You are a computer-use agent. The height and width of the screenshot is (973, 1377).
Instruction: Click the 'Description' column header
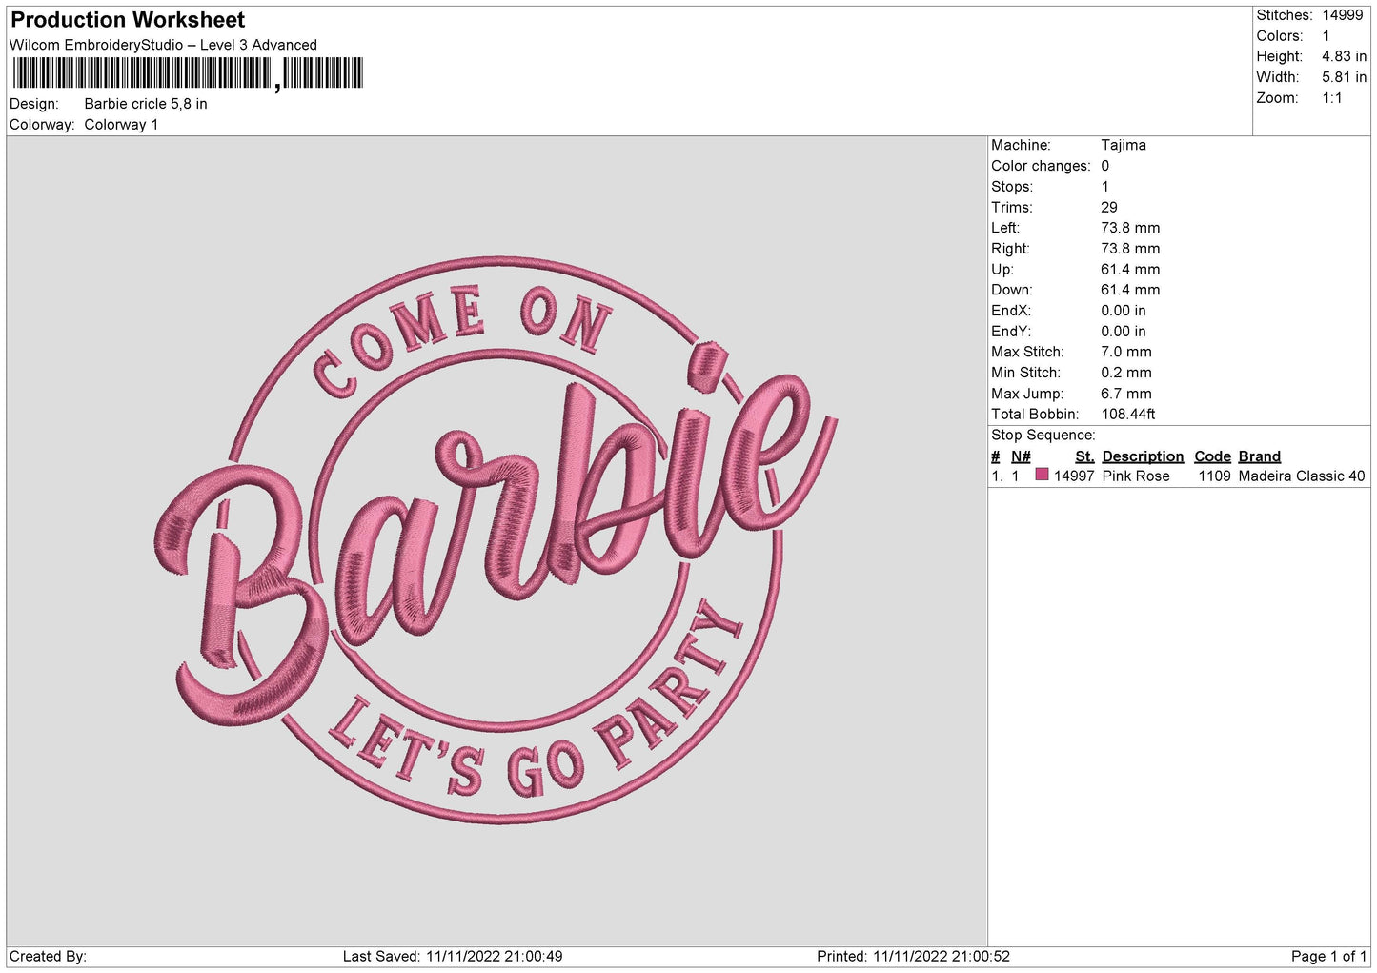1143,456
